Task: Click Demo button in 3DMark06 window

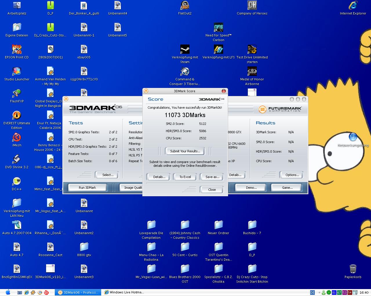Action: (x=251, y=188)
